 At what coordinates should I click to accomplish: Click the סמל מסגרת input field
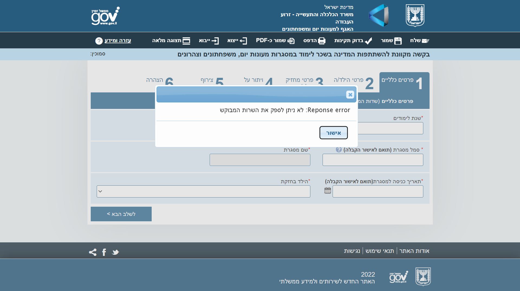tap(373, 160)
